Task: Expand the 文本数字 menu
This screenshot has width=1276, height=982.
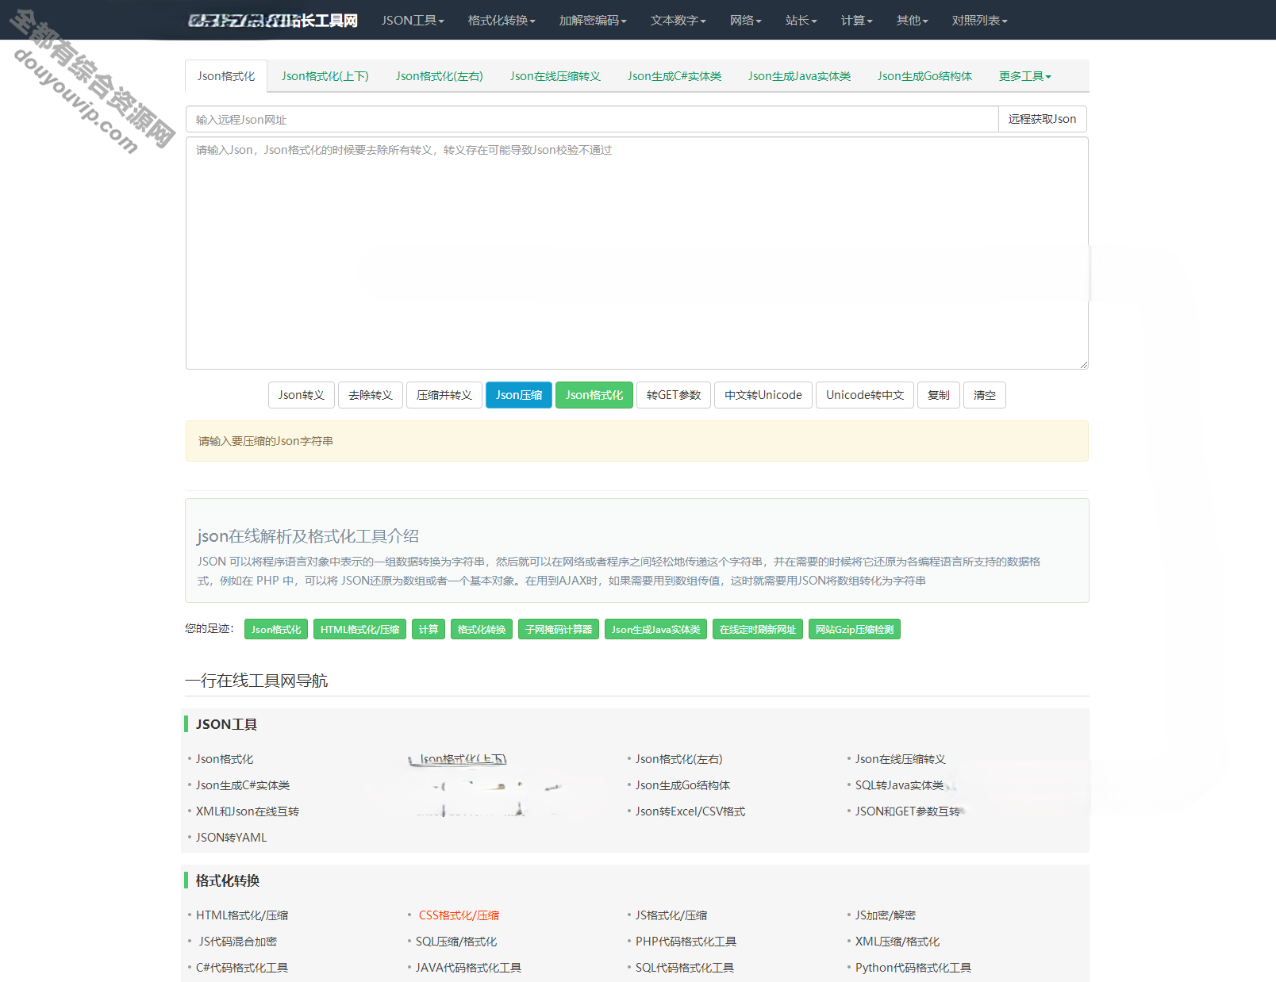Action: click(678, 21)
